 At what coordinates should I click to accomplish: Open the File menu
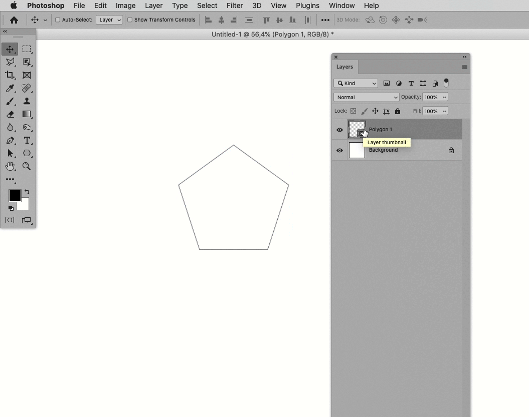[79, 6]
